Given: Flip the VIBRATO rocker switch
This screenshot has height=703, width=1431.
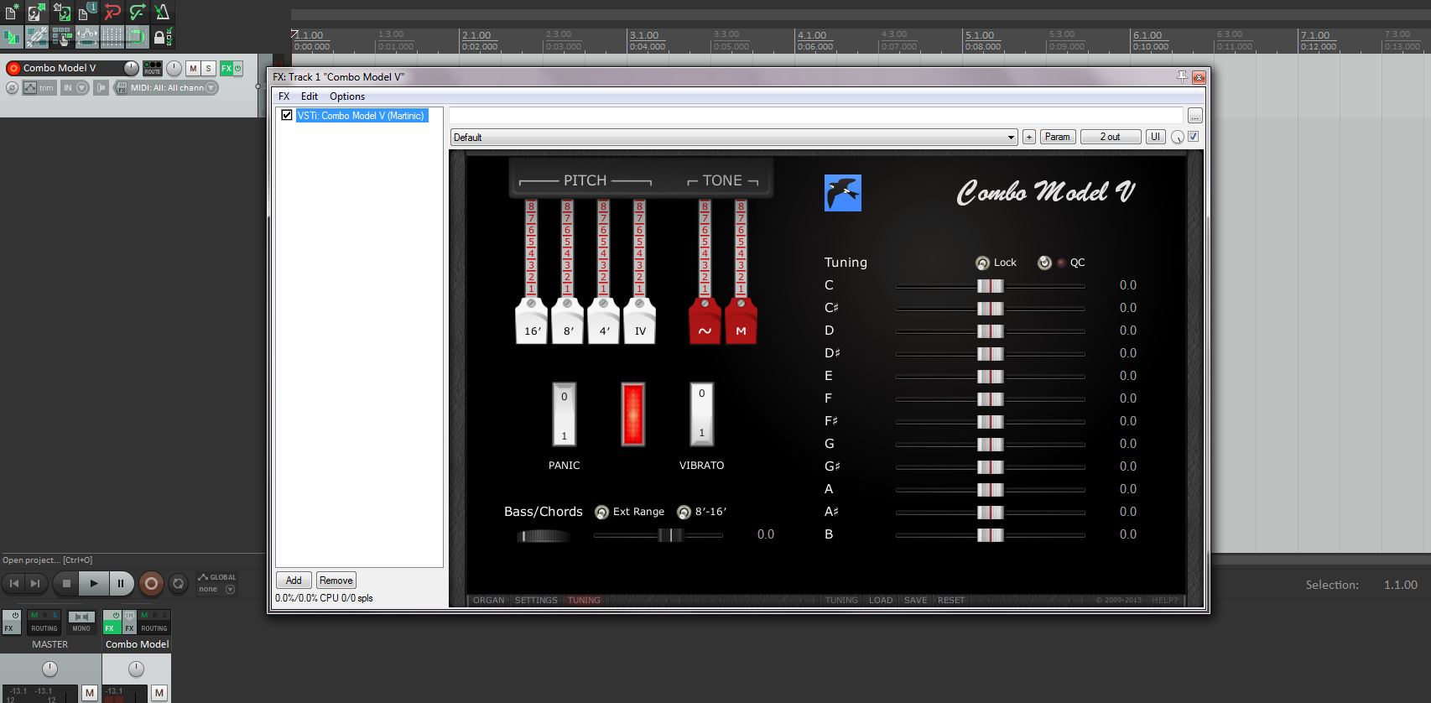Looking at the screenshot, I should [701, 414].
